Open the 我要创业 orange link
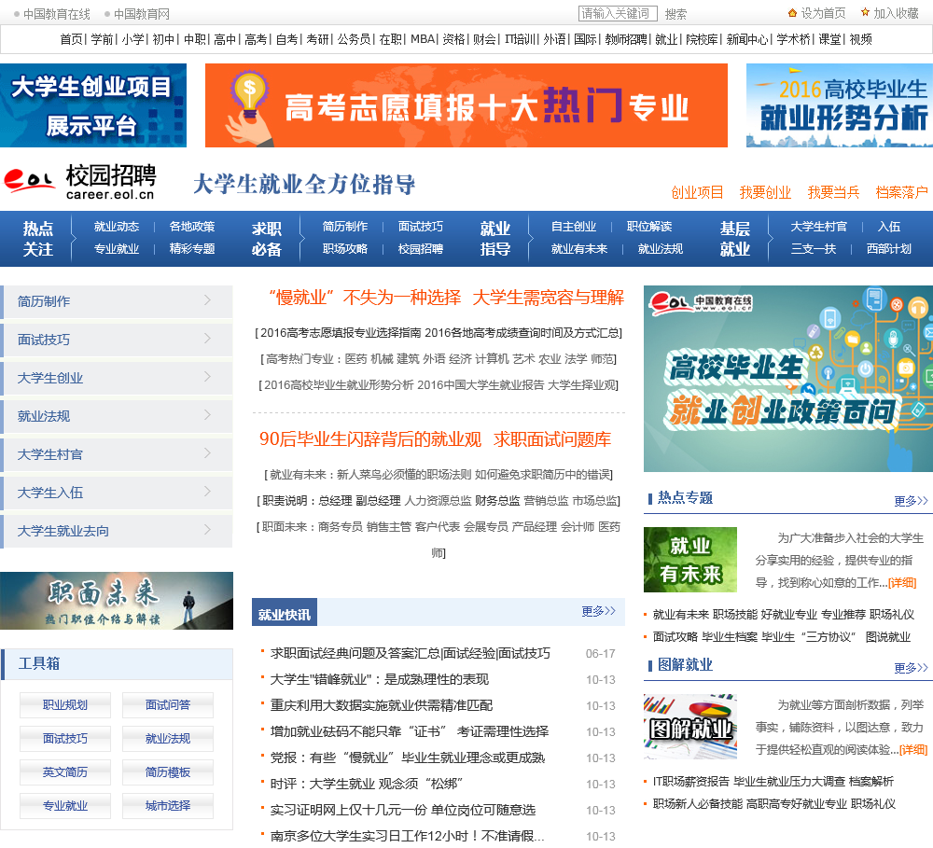Screen dimensions: 933x848 point(765,192)
